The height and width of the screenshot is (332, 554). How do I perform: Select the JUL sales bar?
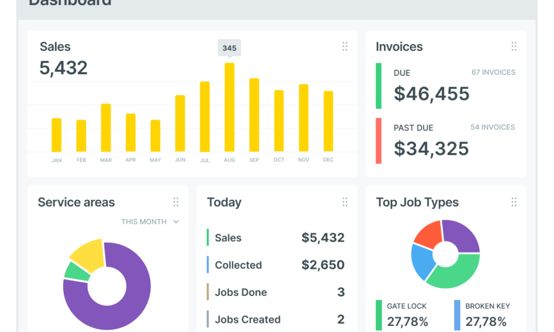[x=205, y=117]
